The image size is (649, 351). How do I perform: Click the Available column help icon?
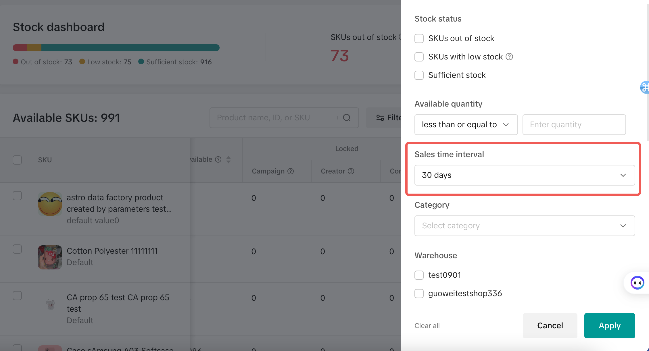coord(218,159)
